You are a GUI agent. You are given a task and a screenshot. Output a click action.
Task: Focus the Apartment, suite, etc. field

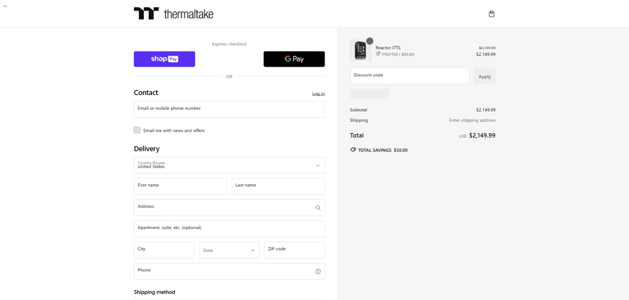coord(229,229)
